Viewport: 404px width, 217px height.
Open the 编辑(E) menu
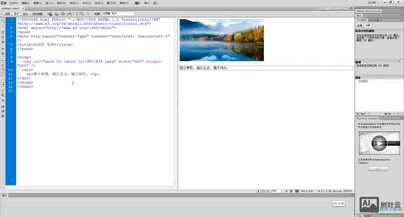[26, 3]
